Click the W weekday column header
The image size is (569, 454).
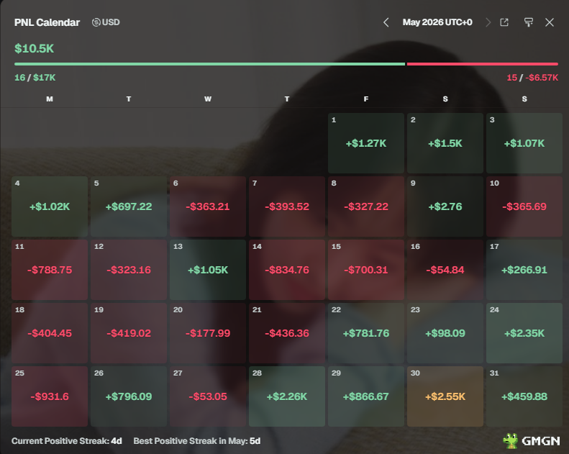[208, 99]
